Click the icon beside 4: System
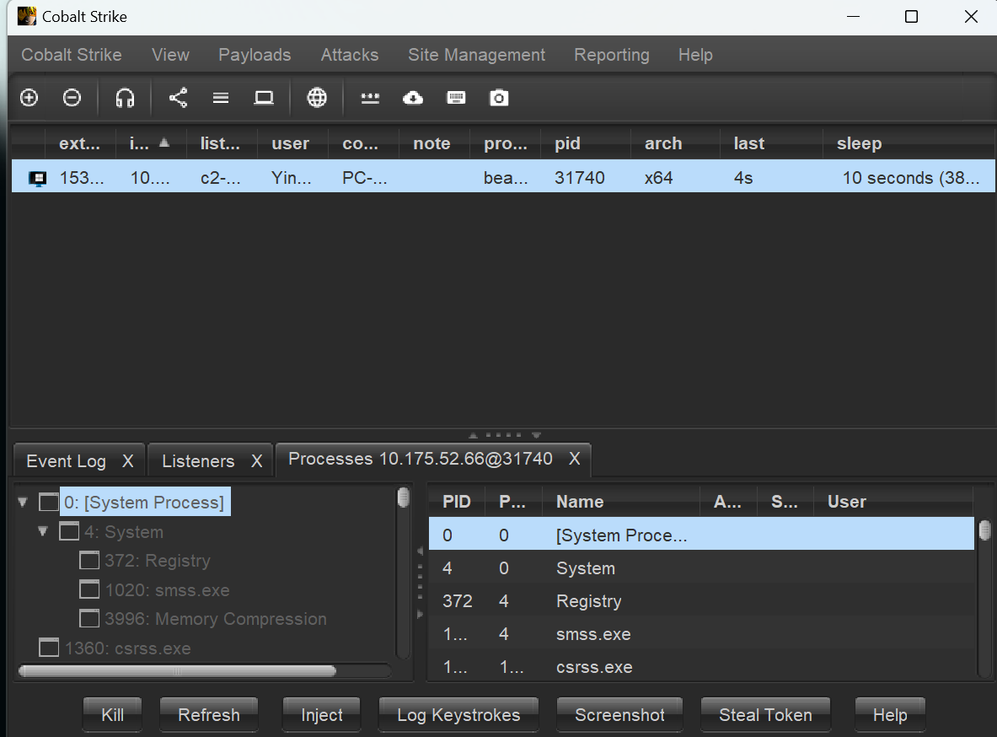Image resolution: width=997 pixels, height=737 pixels. (69, 531)
